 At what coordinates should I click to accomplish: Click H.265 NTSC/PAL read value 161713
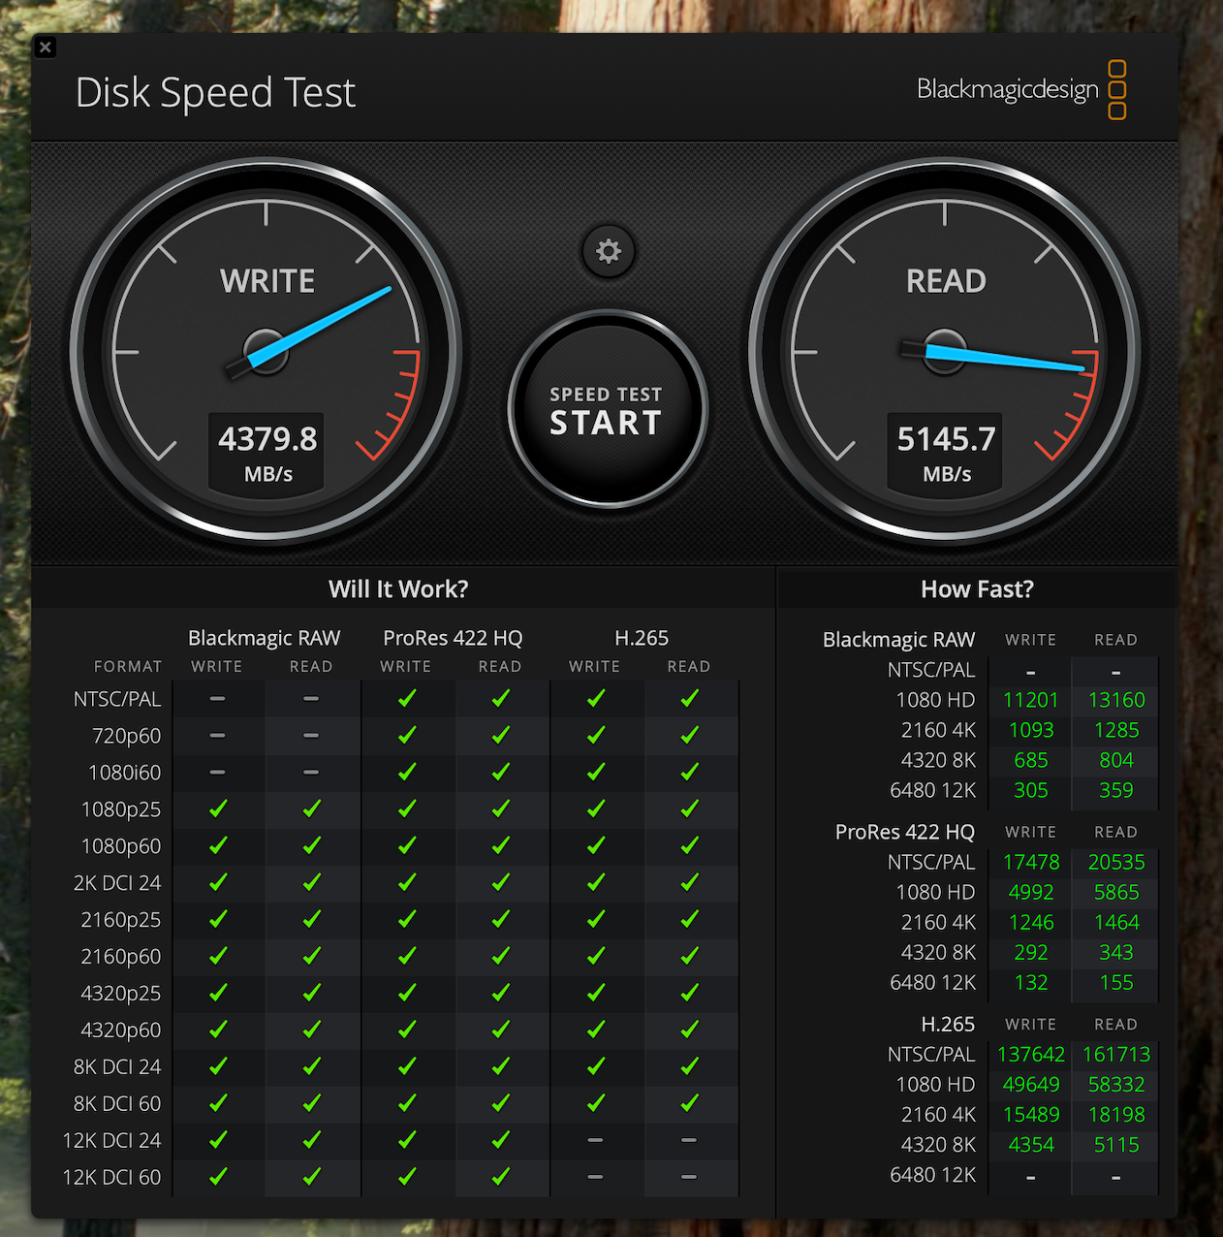tap(1116, 1054)
